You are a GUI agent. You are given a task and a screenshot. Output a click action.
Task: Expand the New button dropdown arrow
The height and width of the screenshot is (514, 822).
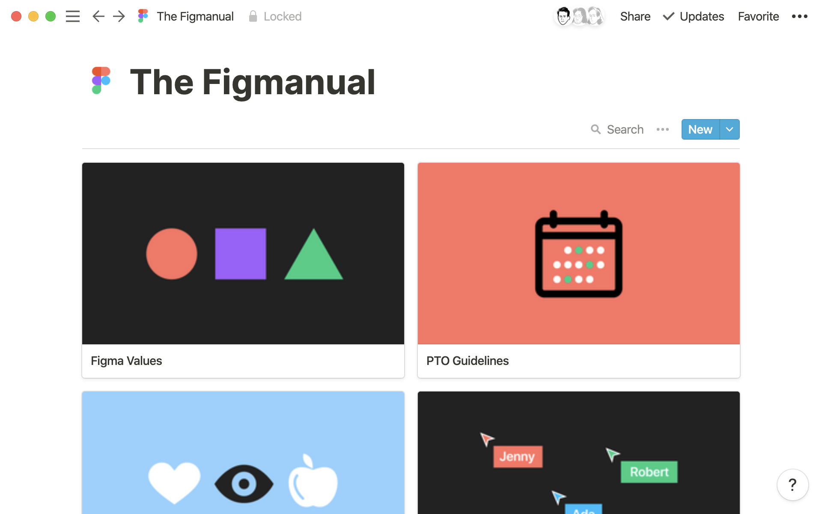click(x=729, y=129)
